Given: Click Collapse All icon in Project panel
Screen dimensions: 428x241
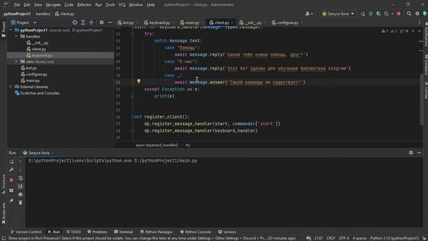Looking at the screenshot, I should click(91, 23).
